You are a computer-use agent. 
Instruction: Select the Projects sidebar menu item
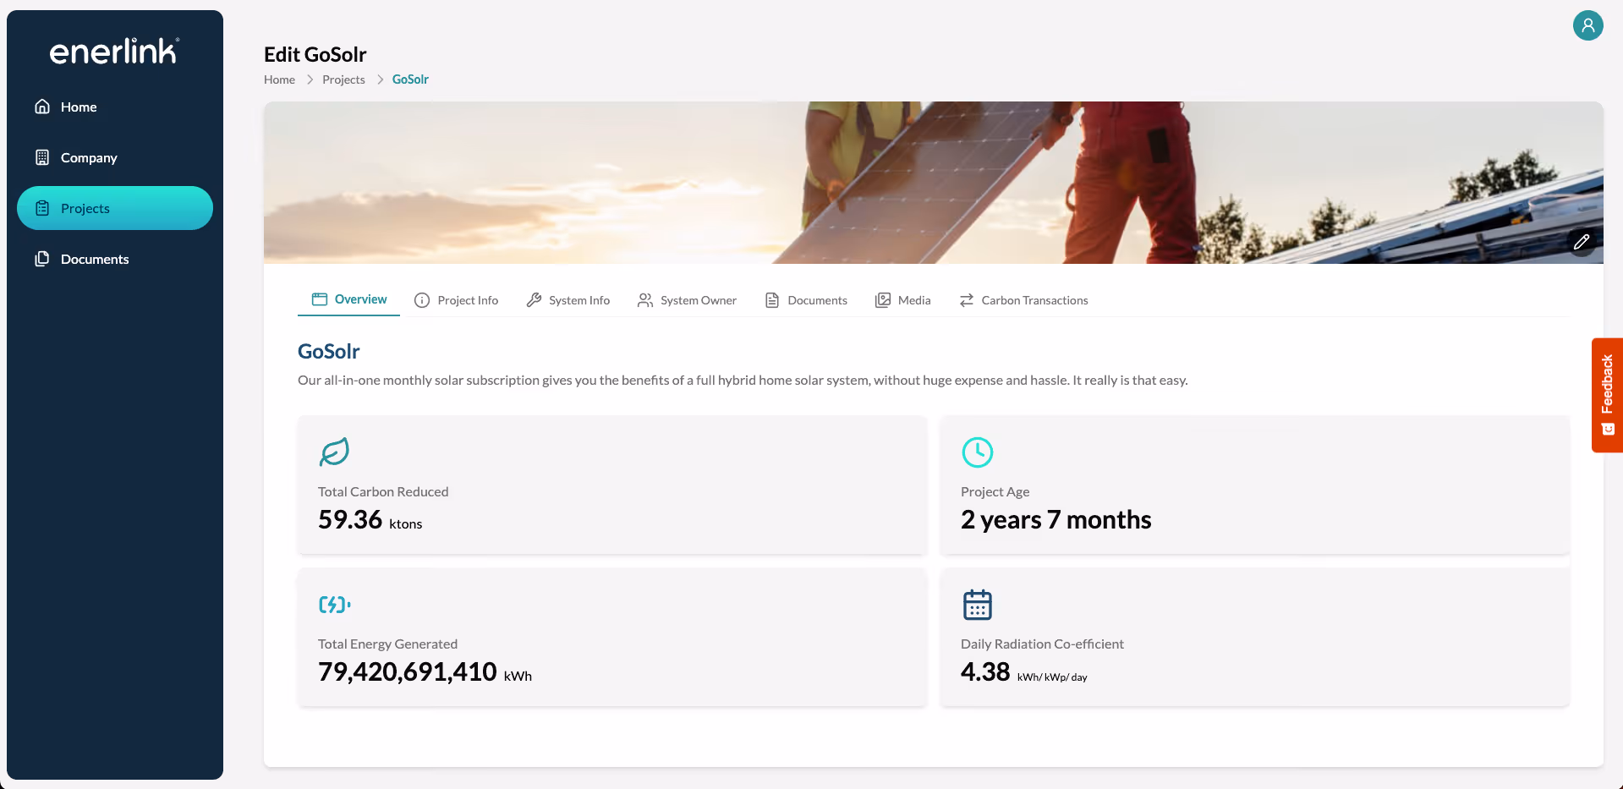[115, 208]
